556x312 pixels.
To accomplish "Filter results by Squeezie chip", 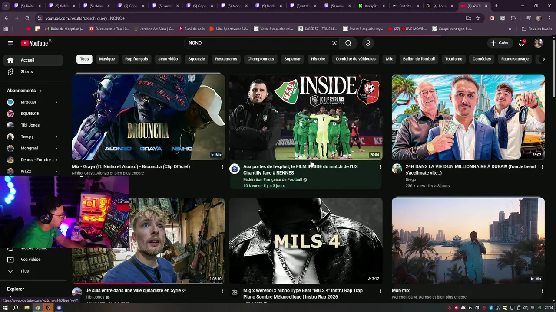I will (x=197, y=59).
